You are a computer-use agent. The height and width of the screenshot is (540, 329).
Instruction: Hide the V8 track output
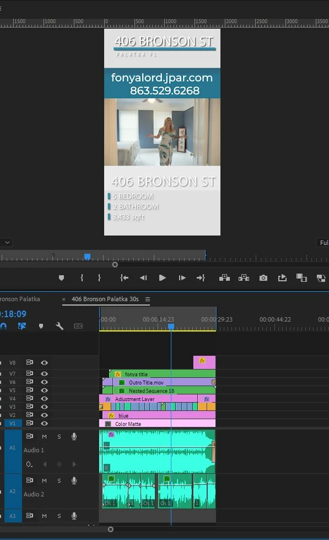(45, 362)
